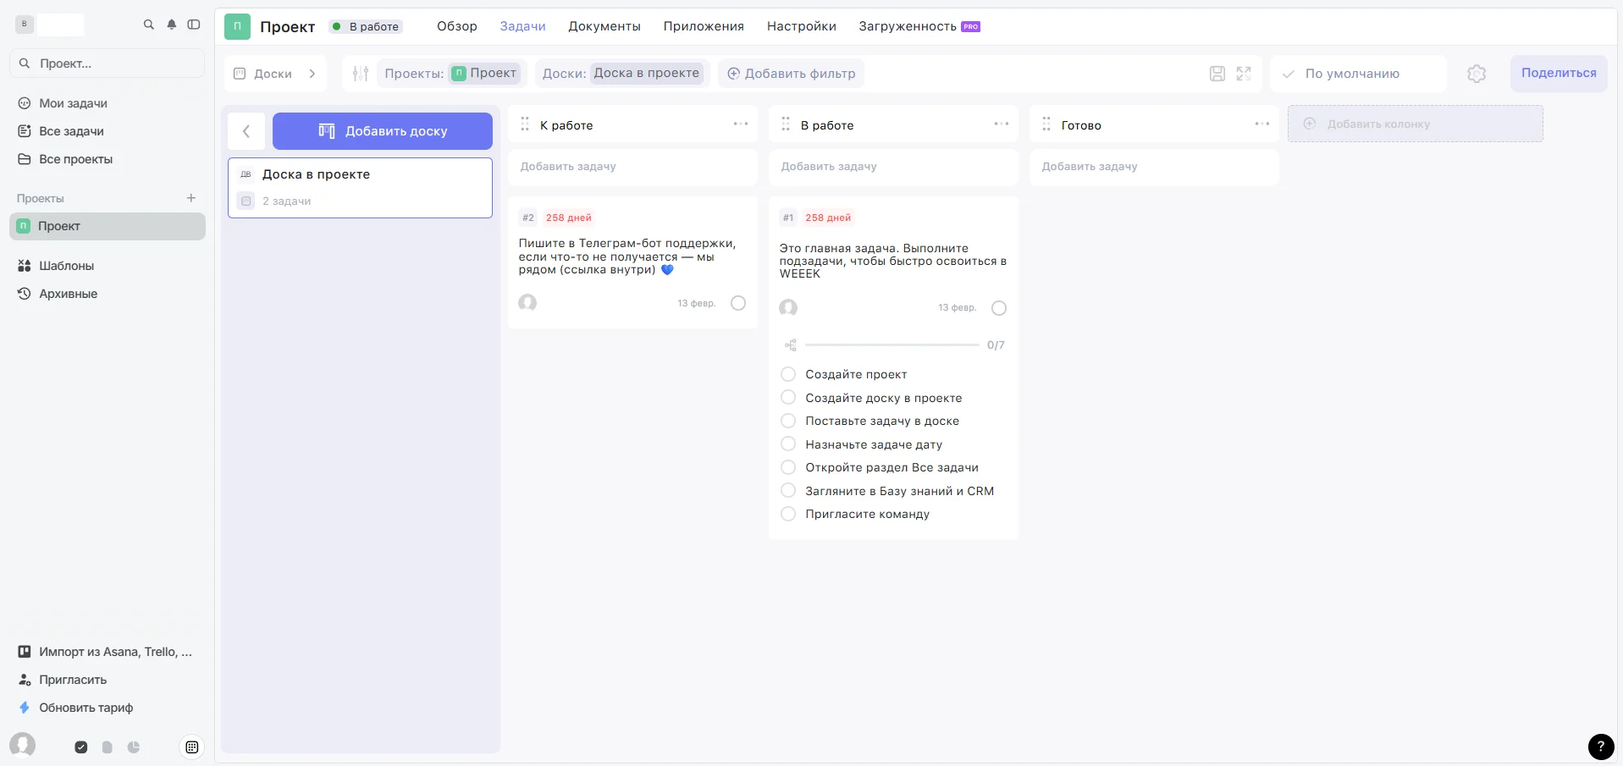
Task: Collapse boards panel with back chevron
Action: pyautogui.click(x=246, y=131)
